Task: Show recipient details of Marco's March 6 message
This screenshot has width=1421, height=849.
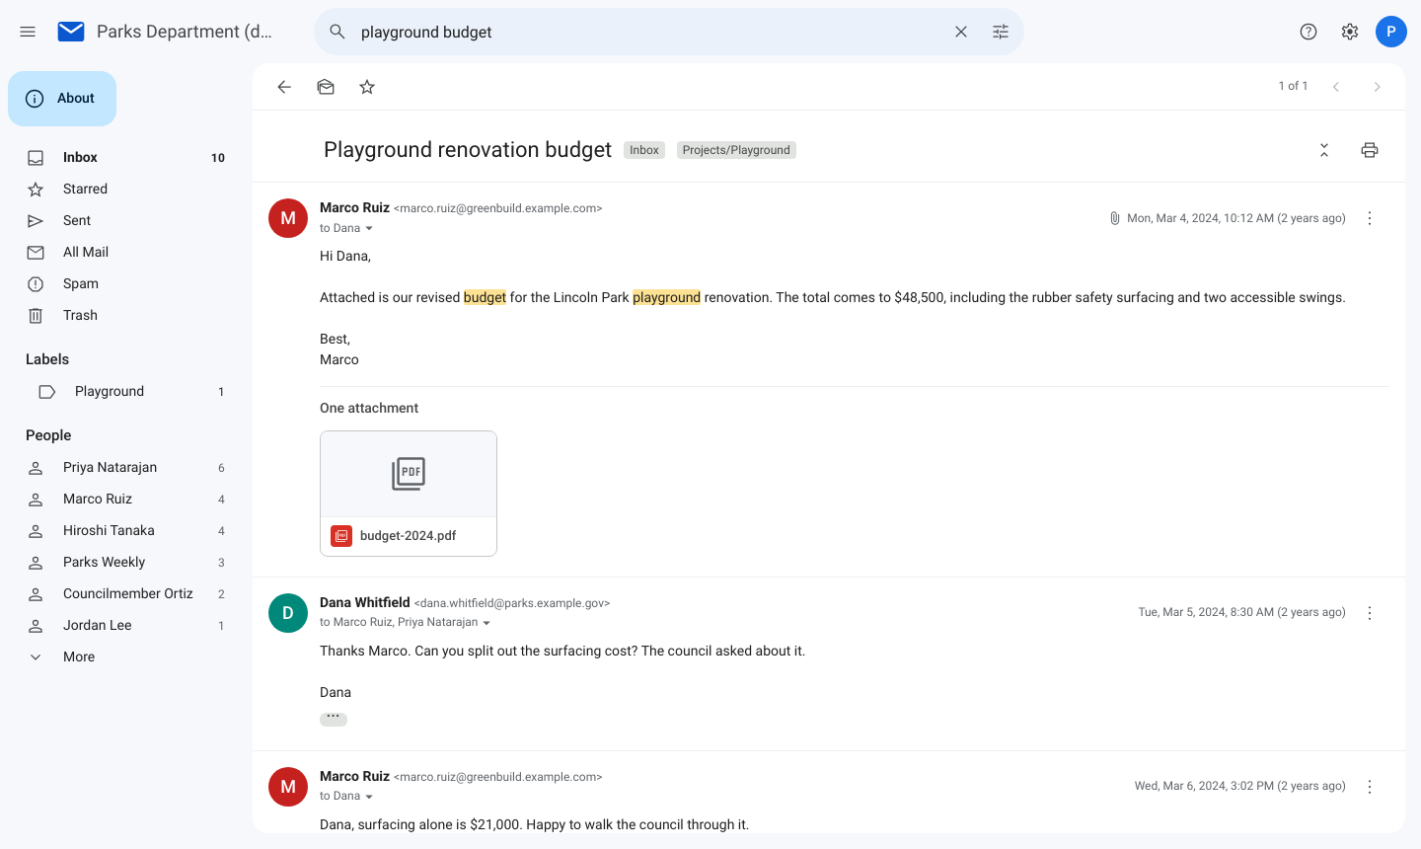Action: [x=369, y=797]
